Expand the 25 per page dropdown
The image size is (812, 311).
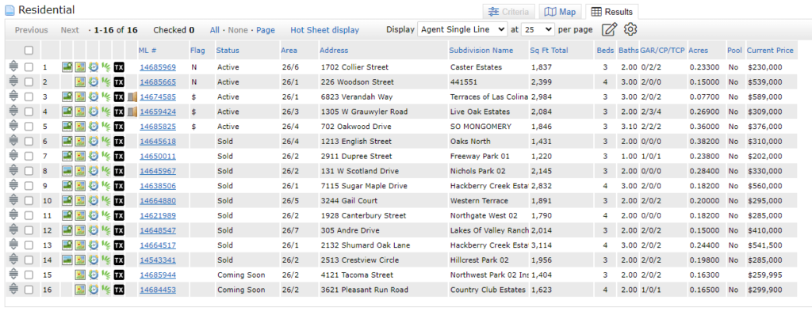point(538,29)
